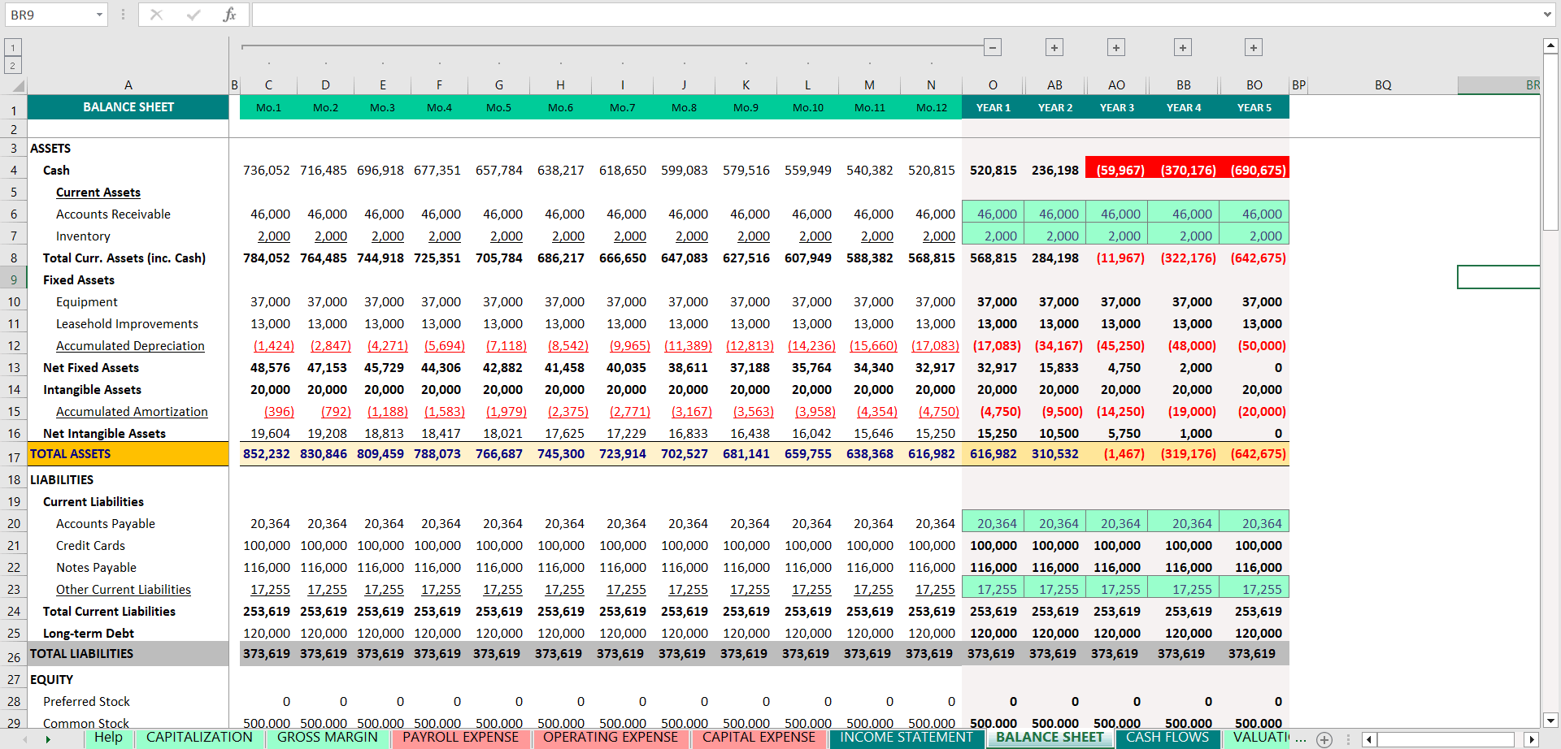Select the TOTAL ASSETS row label cell
The image size is (1561, 749).
tap(128, 454)
